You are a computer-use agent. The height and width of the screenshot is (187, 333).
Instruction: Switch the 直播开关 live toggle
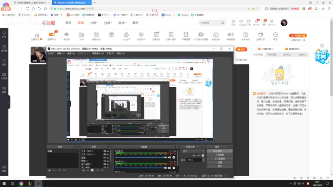pos(52,34)
